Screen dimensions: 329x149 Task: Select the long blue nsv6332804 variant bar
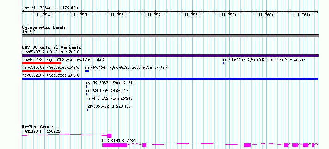(170, 79)
